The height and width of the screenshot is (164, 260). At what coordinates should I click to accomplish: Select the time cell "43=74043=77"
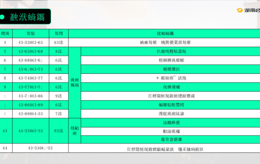tap(31, 78)
